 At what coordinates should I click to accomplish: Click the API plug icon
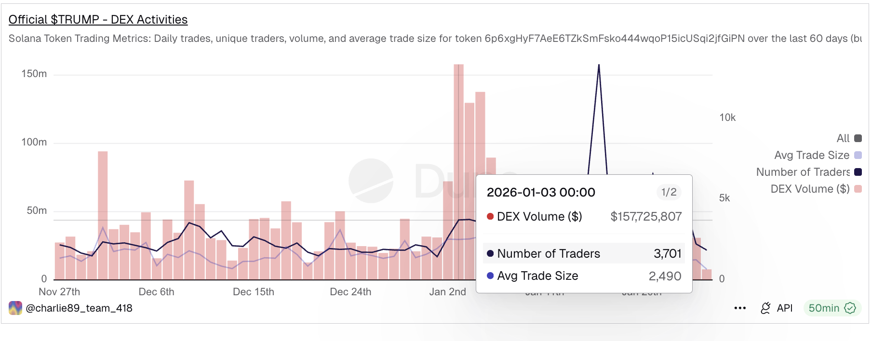click(x=765, y=308)
